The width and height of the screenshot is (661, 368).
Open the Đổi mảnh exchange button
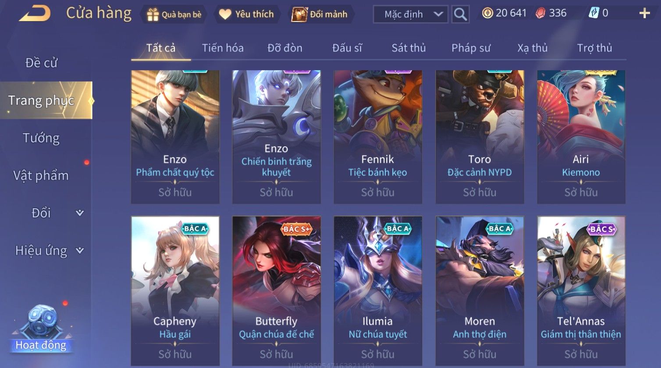pyautogui.click(x=321, y=14)
